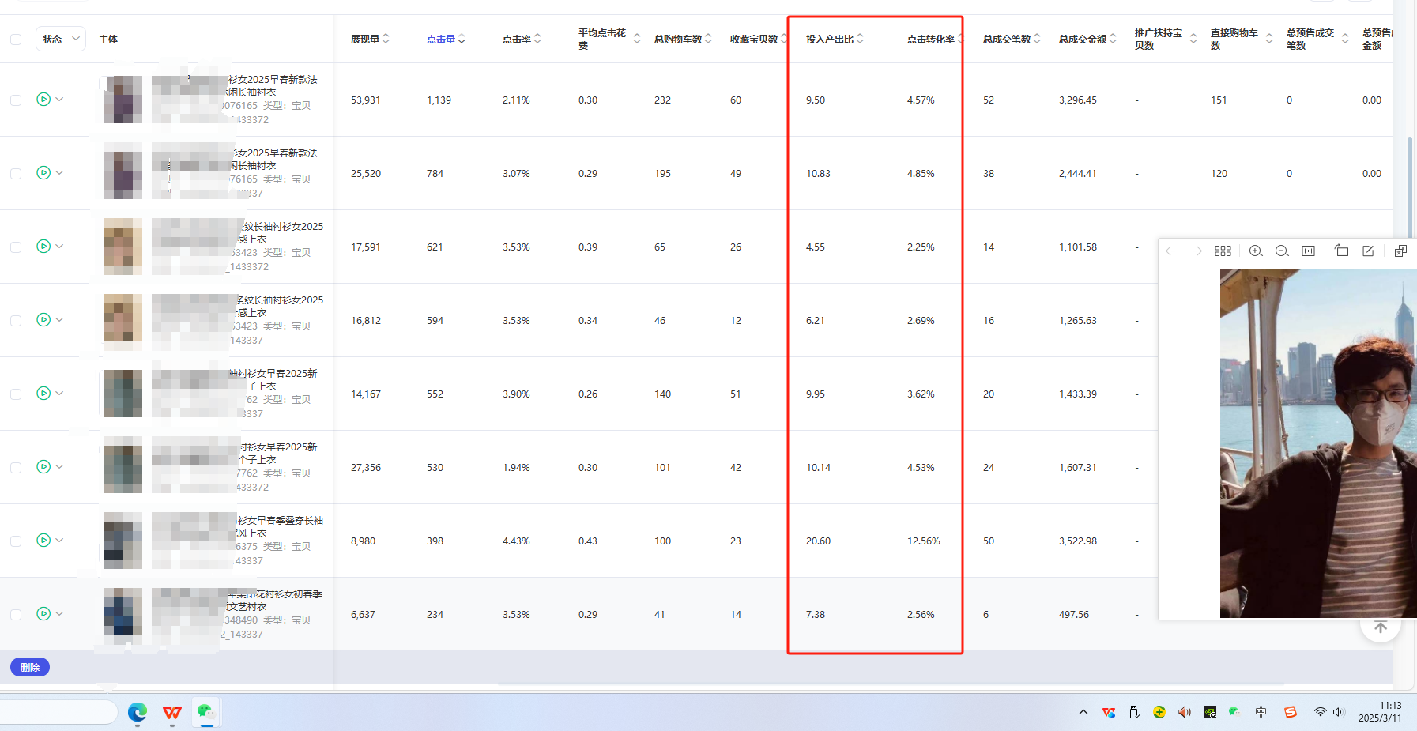Rotate the image in the viewer
The height and width of the screenshot is (731, 1417).
pyautogui.click(x=1341, y=251)
